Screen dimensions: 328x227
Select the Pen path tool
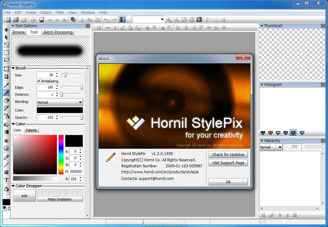coord(6,157)
